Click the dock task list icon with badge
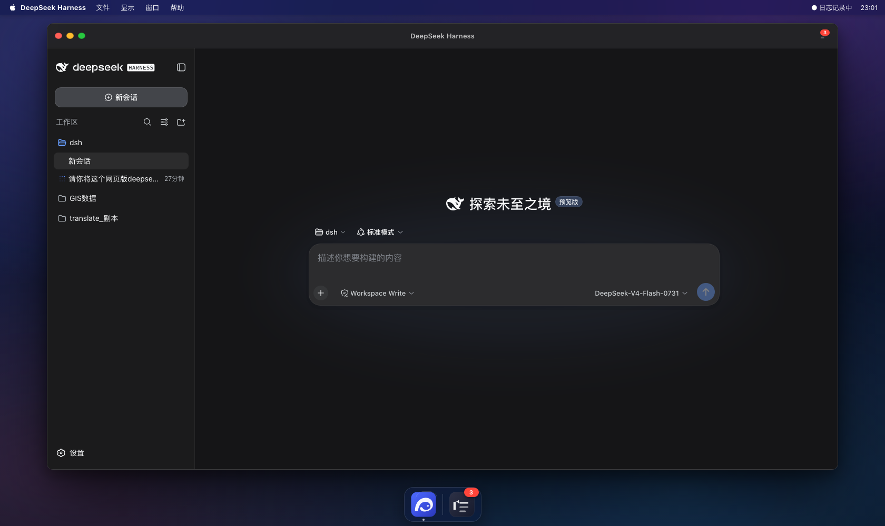Image resolution: width=885 pixels, height=526 pixels. [462, 505]
